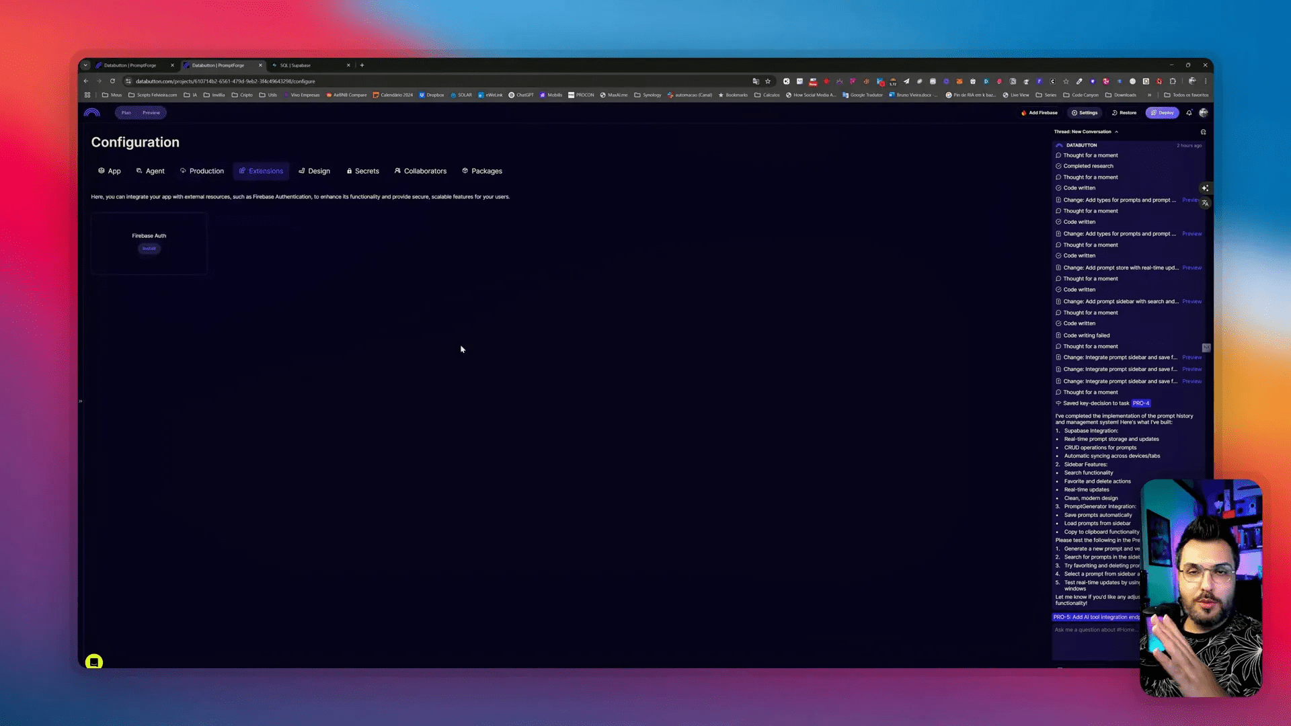Screen dimensions: 1291x726
Task: Expand the left sidebar handle
Action: [80, 401]
